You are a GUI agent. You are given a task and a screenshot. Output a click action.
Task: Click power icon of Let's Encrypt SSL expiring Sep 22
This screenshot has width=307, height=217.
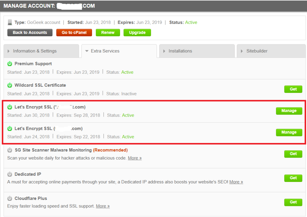(x=10, y=129)
